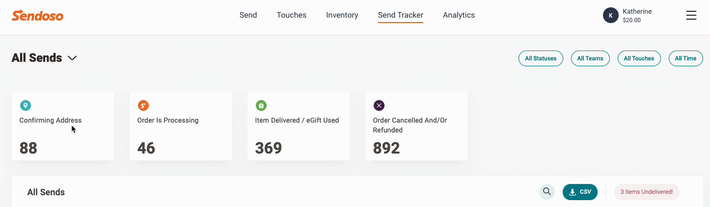
Task: Select the Confirming Address 88 card
Action: (x=63, y=132)
